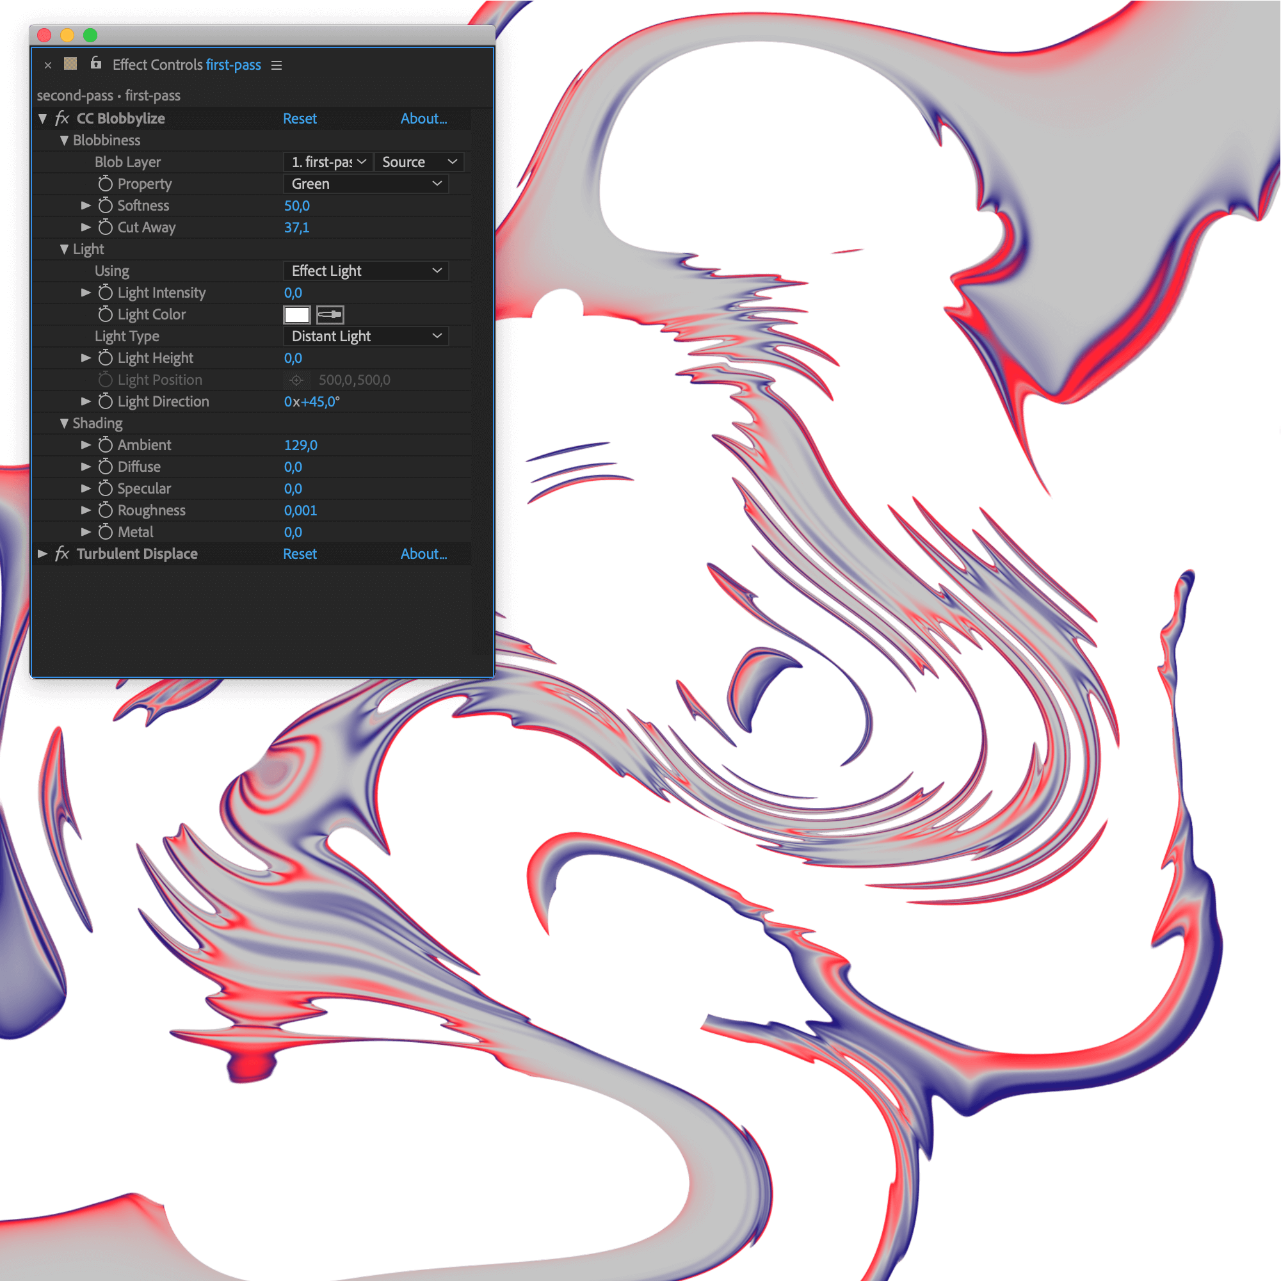This screenshot has height=1281, width=1281.
Task: Toggle the CC Blobbylize fx switch
Action: tap(62, 118)
